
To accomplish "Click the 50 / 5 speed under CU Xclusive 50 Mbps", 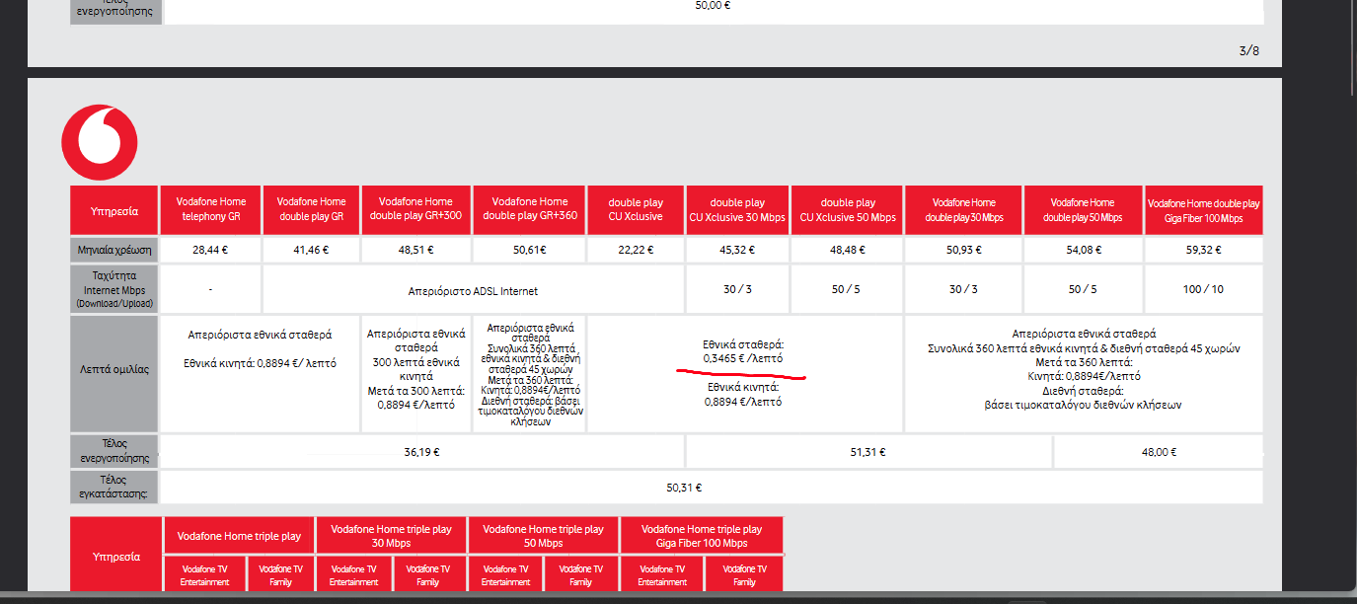I will pyautogui.click(x=848, y=289).
